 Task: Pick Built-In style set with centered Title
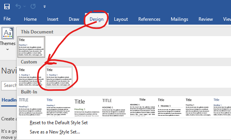[142, 107]
